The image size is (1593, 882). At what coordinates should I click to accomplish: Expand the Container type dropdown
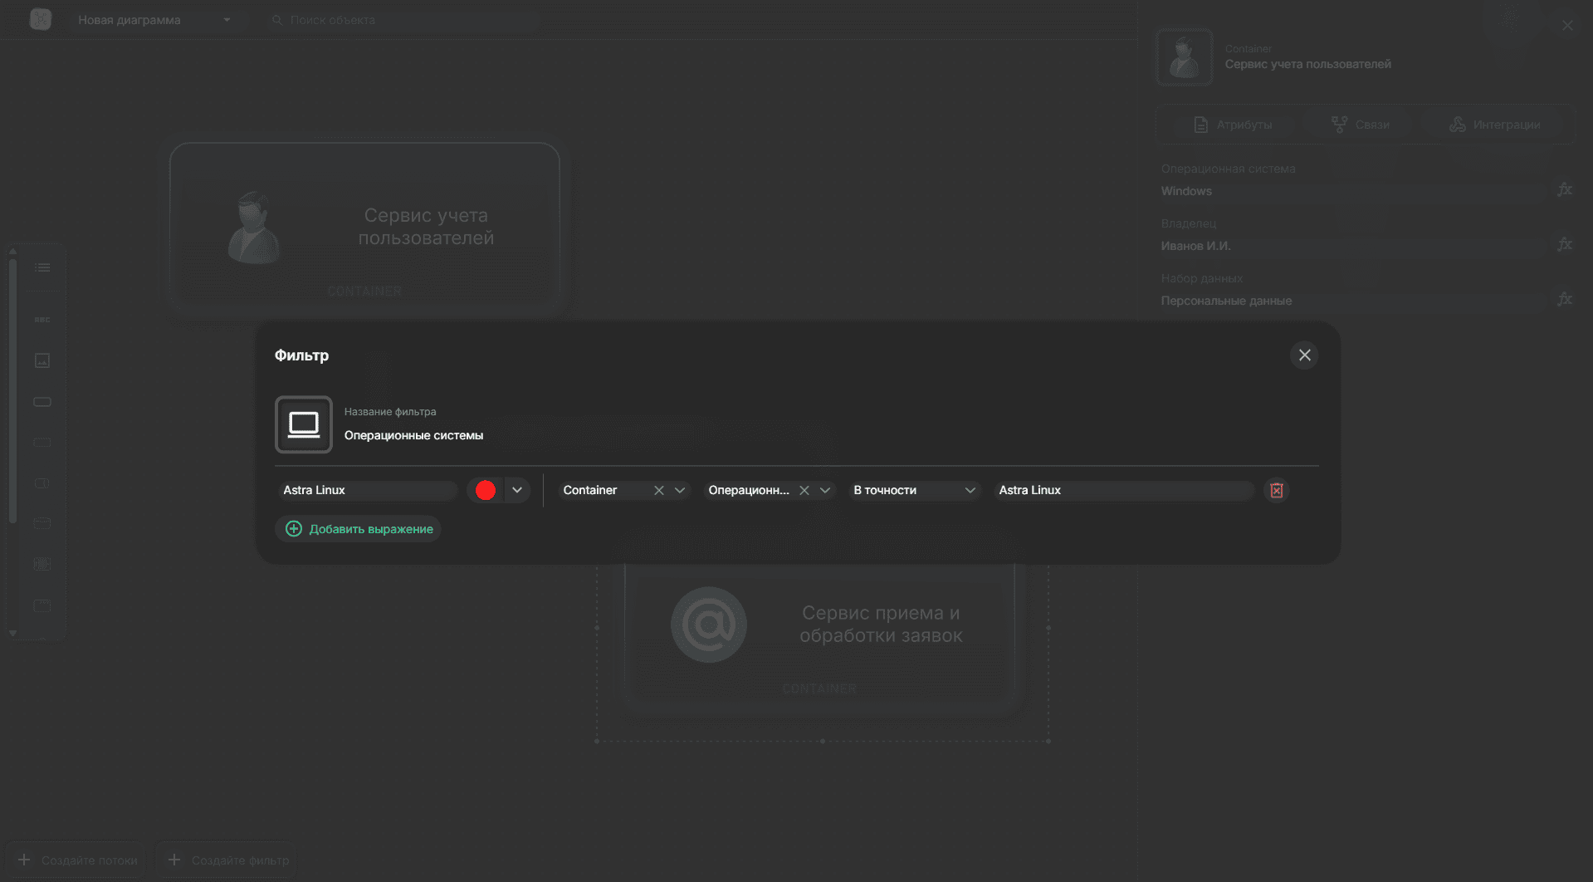(680, 490)
